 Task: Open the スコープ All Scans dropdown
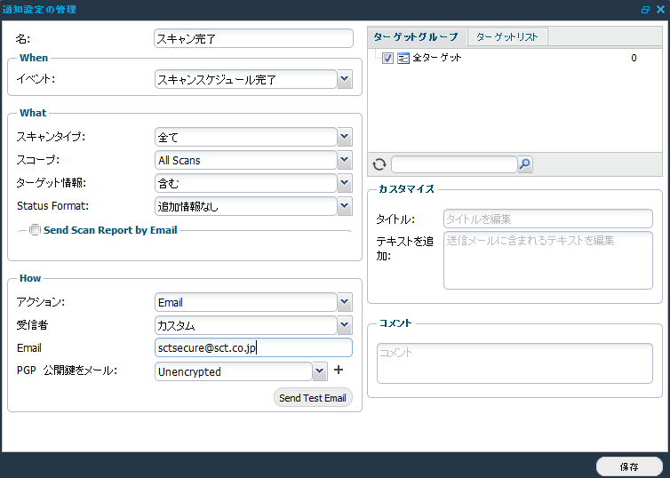[345, 160]
